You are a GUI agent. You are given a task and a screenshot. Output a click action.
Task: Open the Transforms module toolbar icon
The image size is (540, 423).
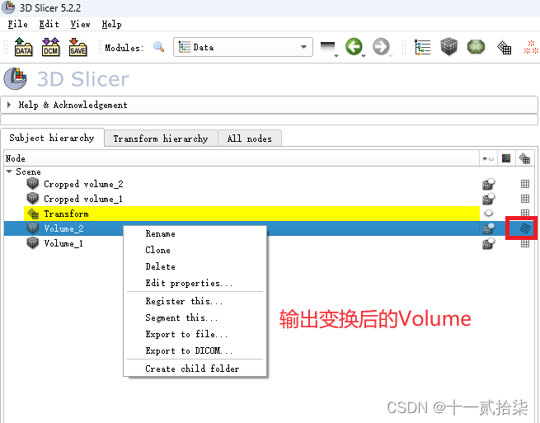pyautogui.click(x=504, y=47)
